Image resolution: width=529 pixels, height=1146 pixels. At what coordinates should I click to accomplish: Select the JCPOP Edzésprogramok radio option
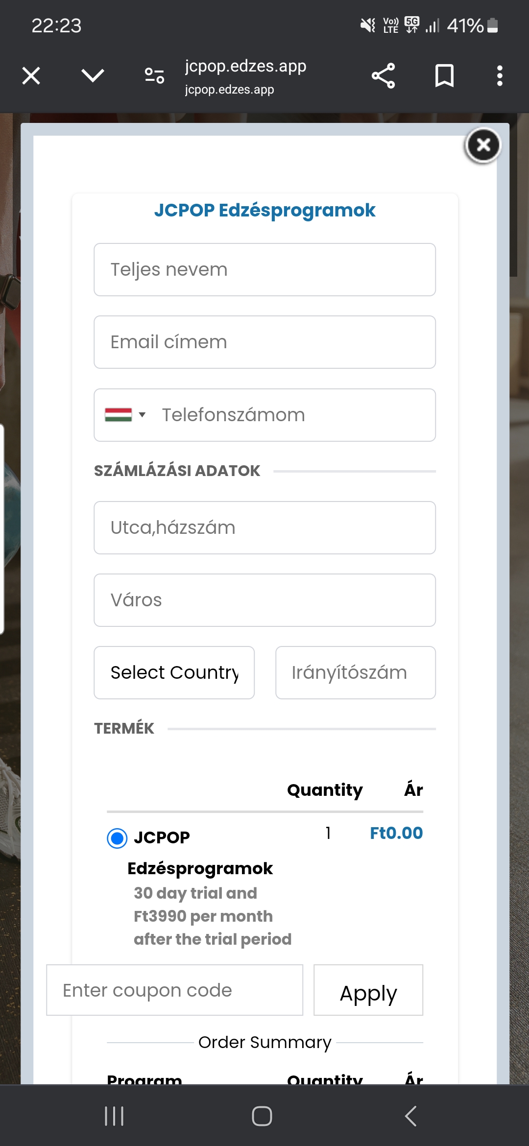pyautogui.click(x=117, y=838)
